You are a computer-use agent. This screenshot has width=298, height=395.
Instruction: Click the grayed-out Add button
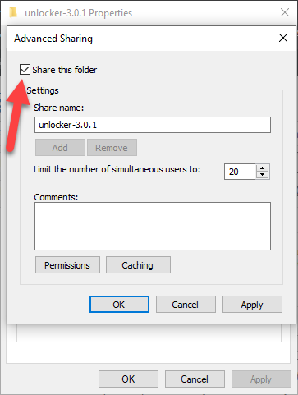pyautogui.click(x=60, y=148)
